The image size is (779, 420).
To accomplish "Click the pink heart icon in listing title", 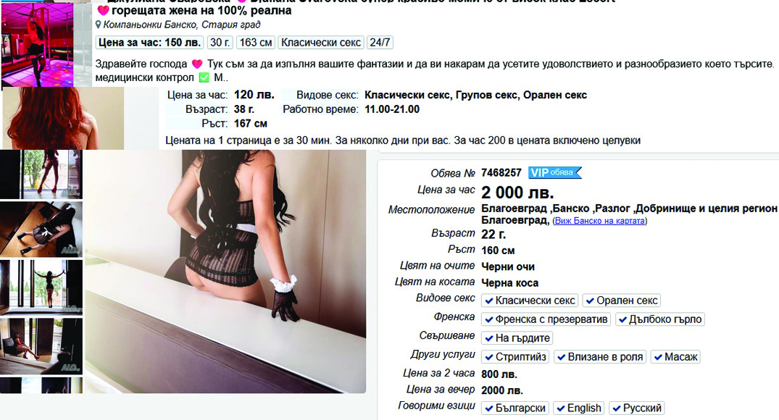I will [103, 10].
